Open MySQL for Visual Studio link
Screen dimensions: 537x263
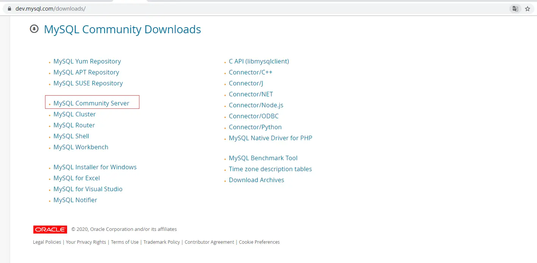tap(88, 189)
